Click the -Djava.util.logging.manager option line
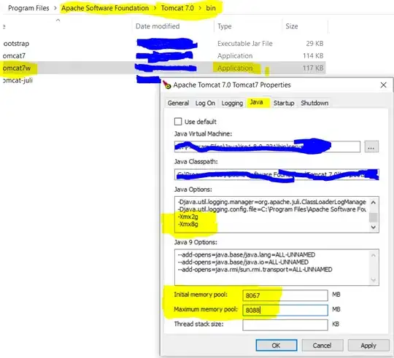The width and height of the screenshot is (394, 358). click(272, 202)
